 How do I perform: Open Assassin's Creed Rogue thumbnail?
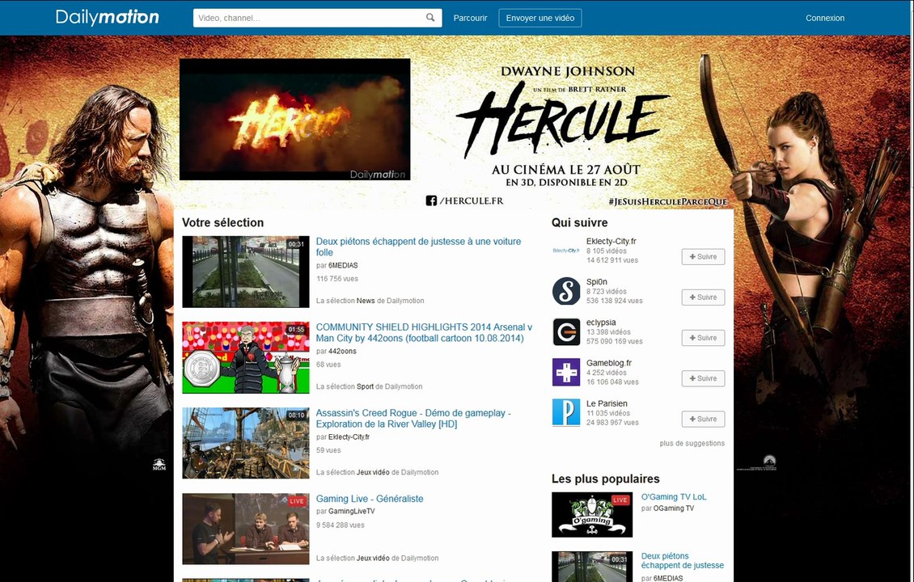click(x=245, y=443)
